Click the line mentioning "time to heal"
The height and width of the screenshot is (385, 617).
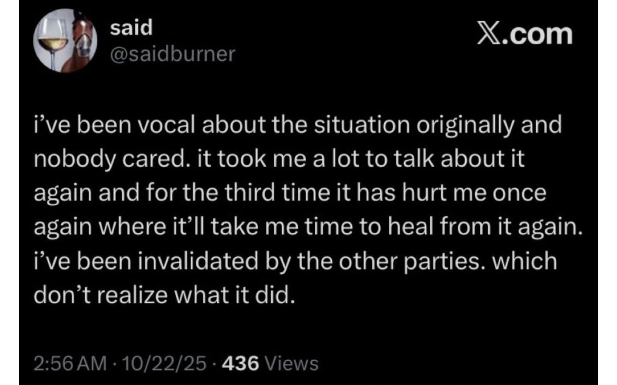click(308, 227)
